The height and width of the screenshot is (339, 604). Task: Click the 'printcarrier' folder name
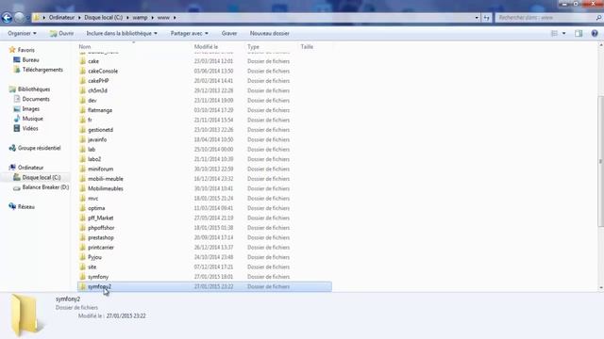(x=101, y=248)
